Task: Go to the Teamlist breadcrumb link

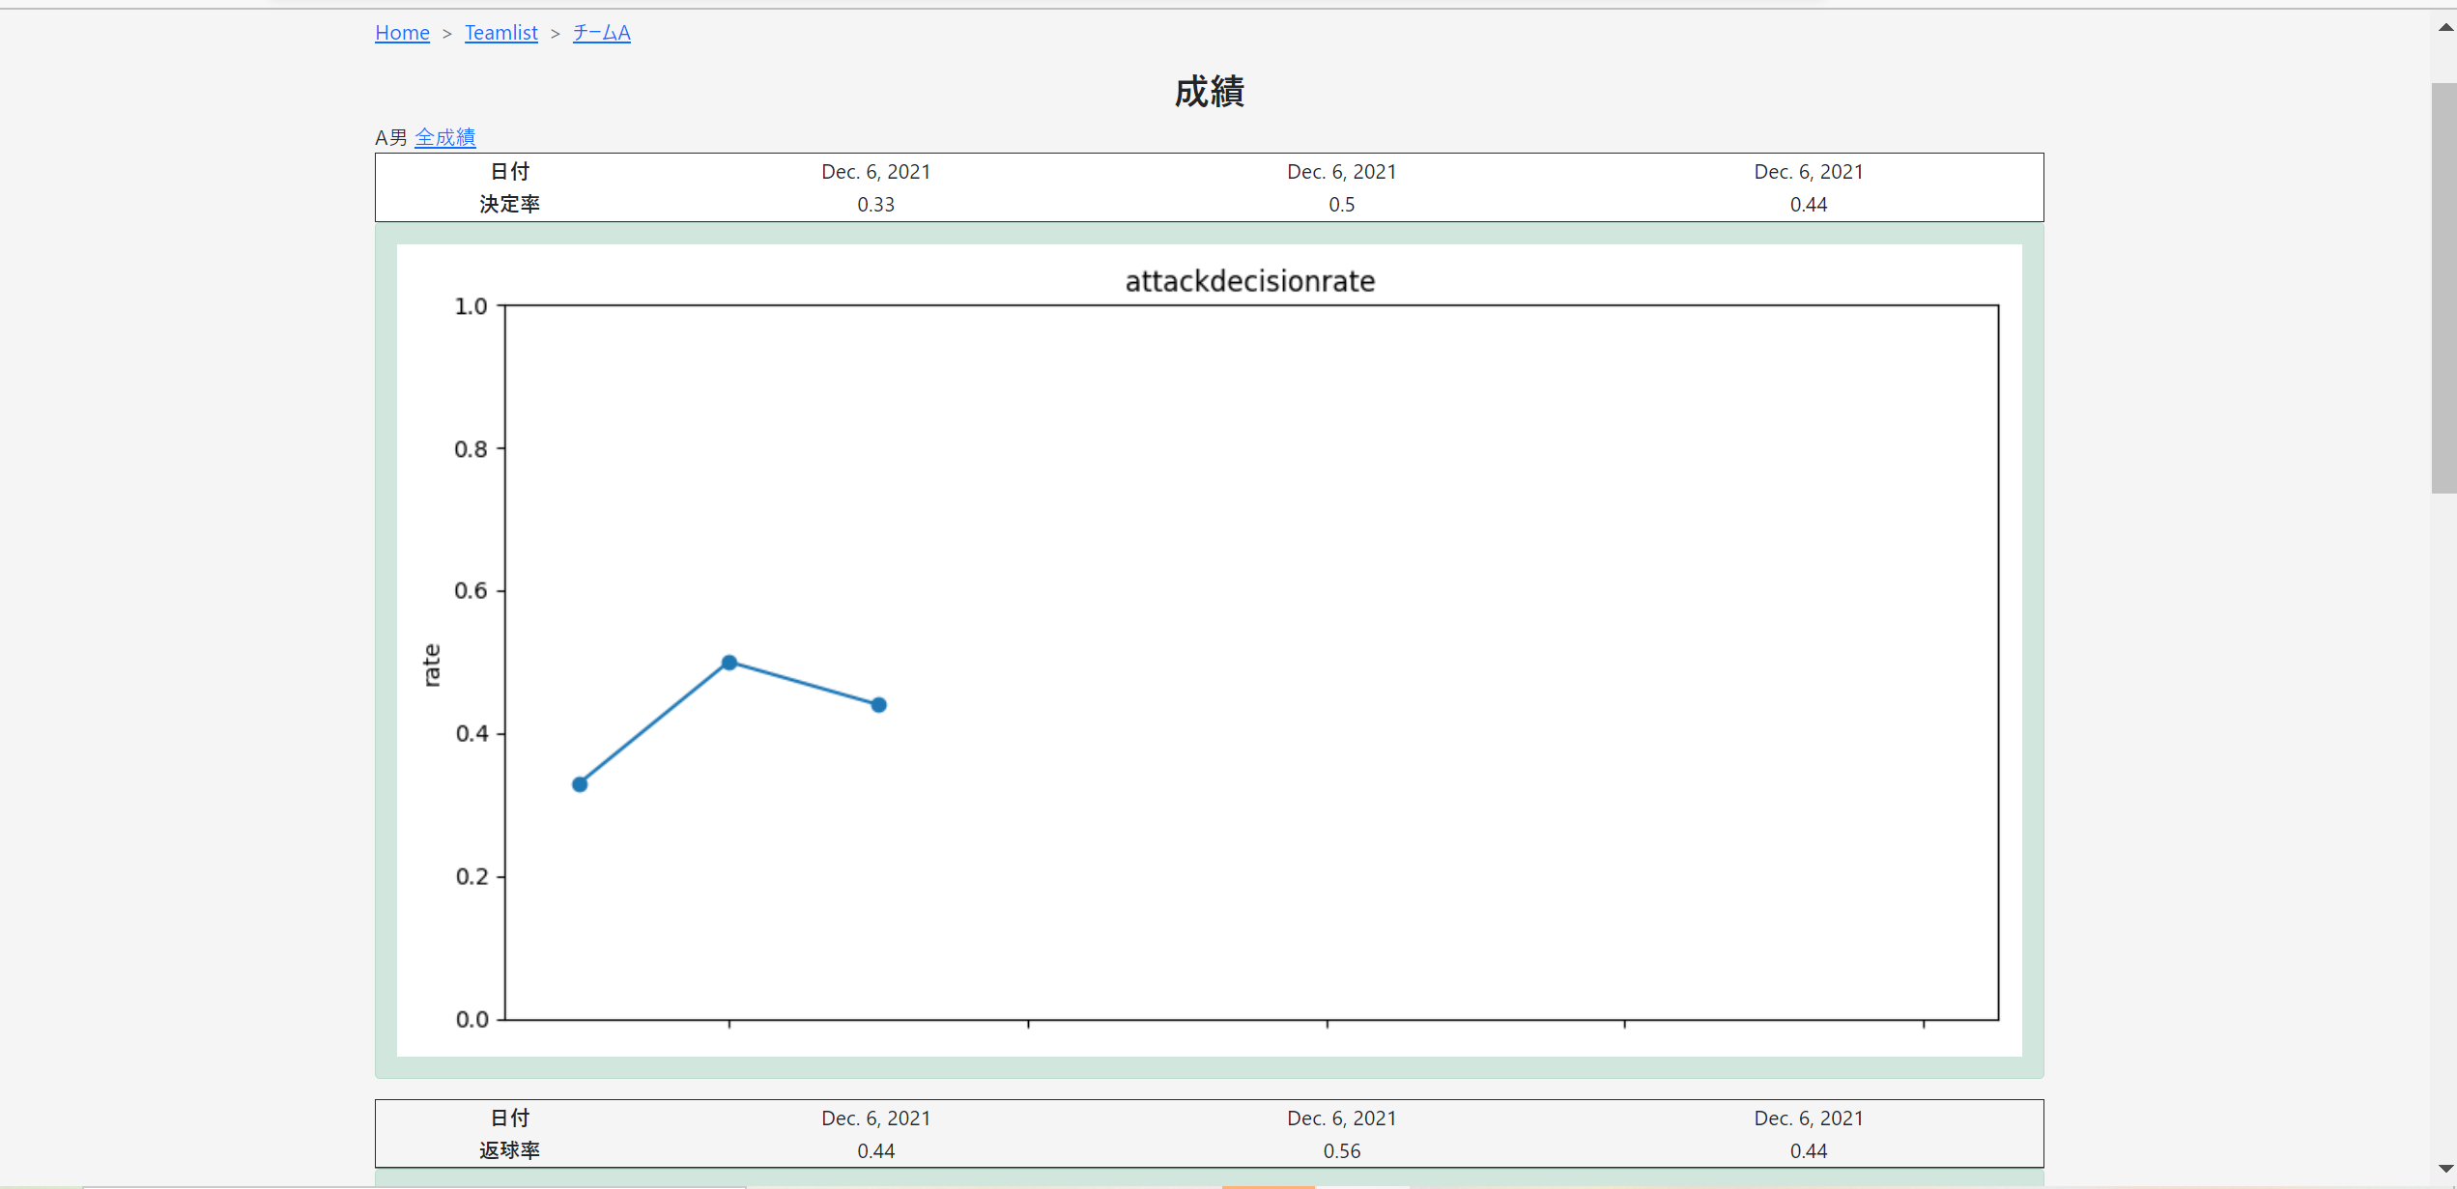Action: (x=500, y=33)
